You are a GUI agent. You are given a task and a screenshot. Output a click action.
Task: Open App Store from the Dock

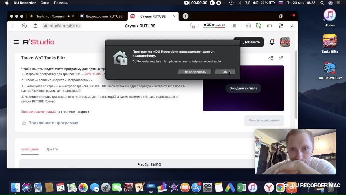click(196, 187)
